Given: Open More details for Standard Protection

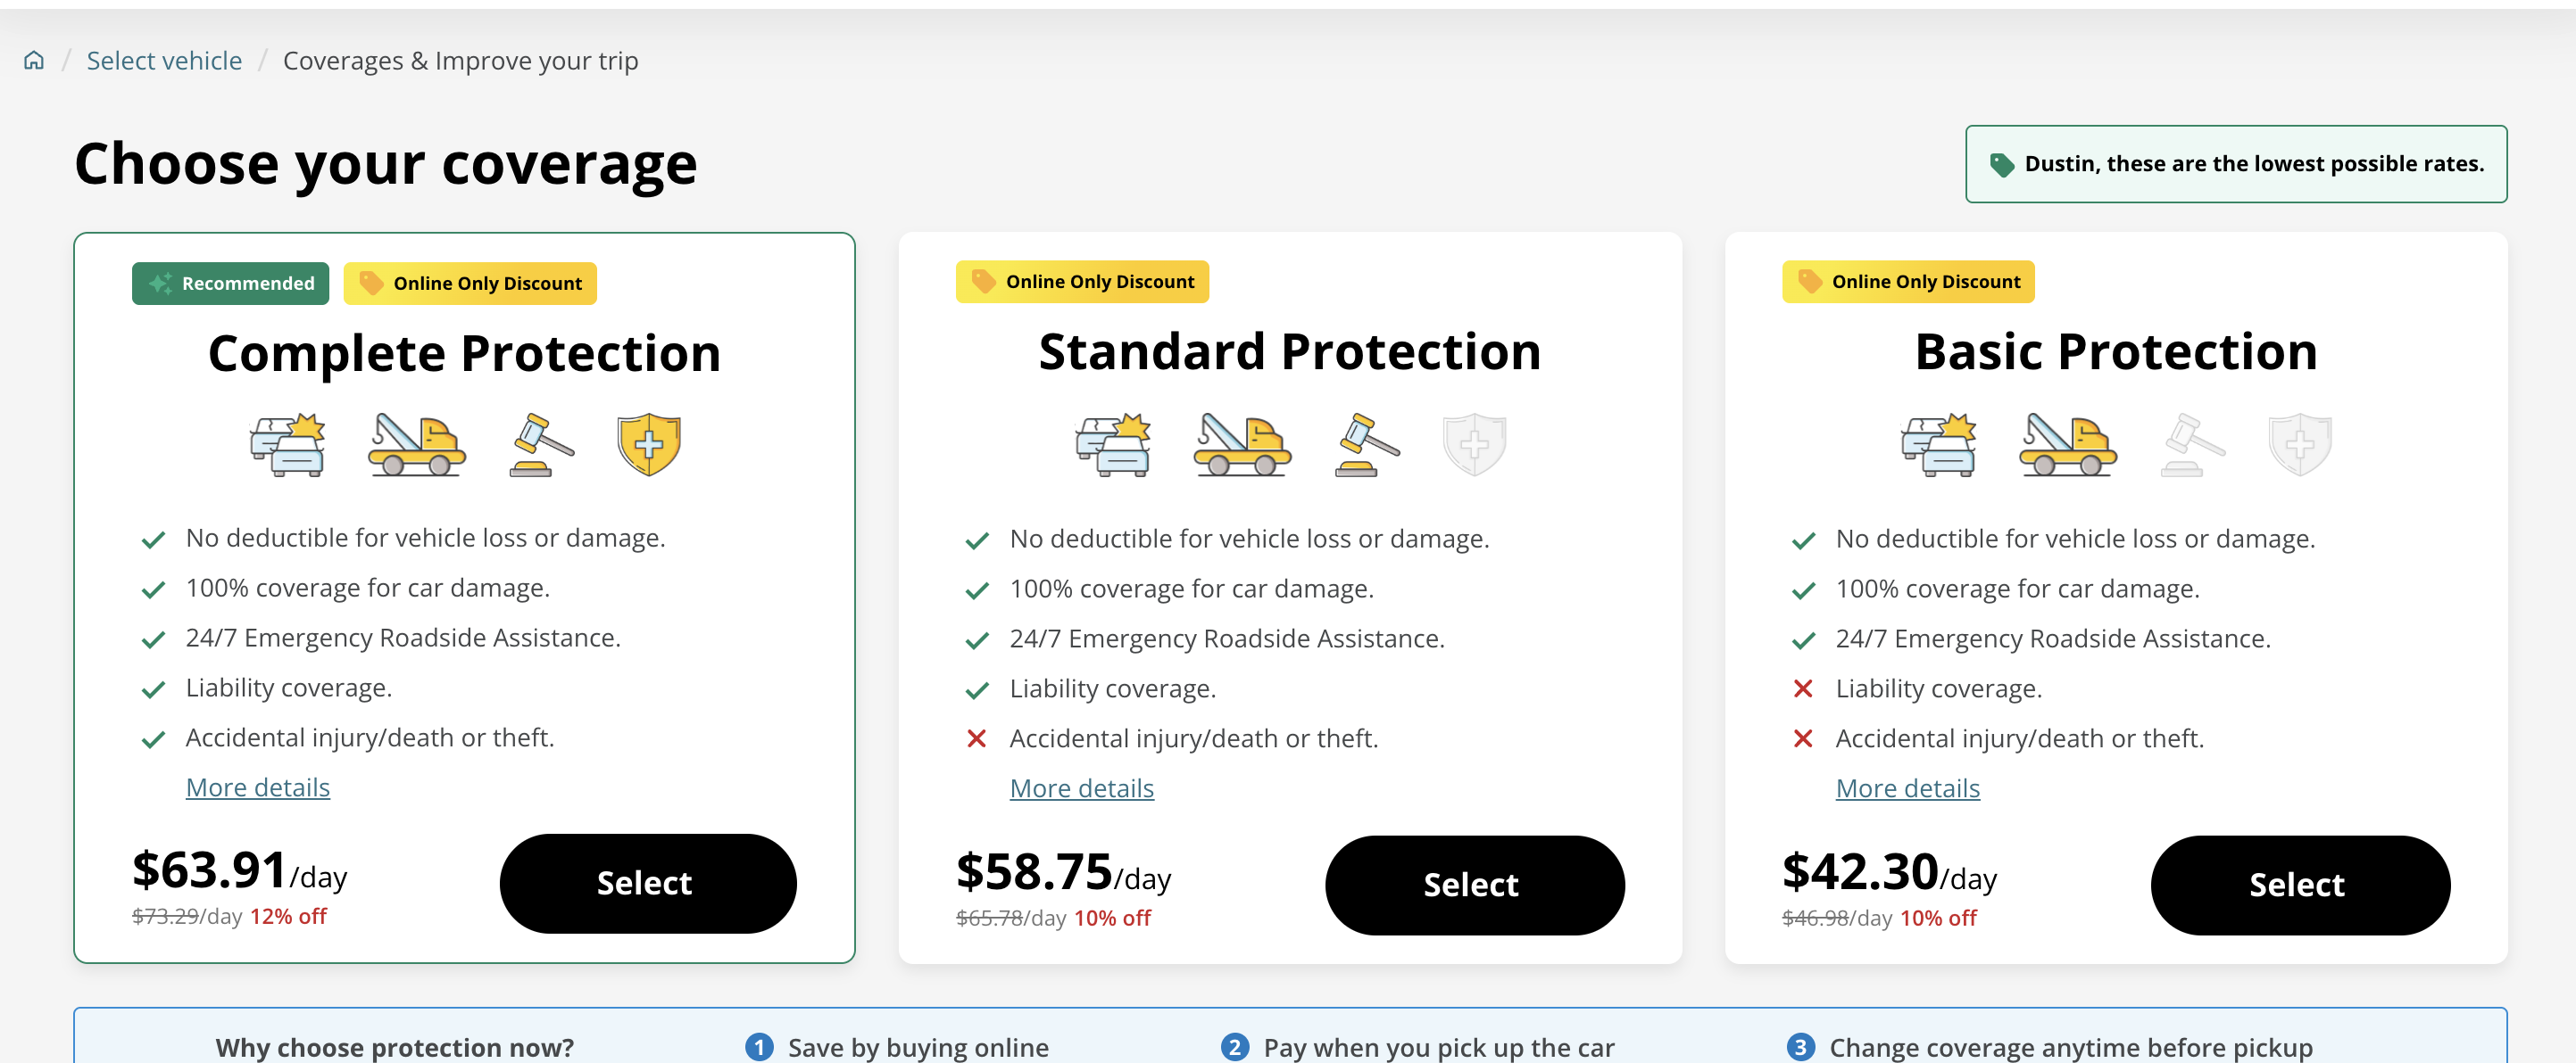Looking at the screenshot, I should 1082,788.
